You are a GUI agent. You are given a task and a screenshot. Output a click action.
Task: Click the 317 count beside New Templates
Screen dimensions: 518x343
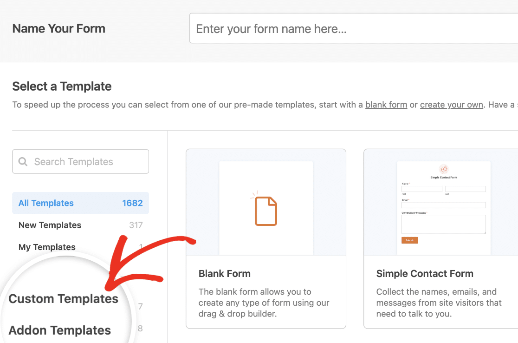(136, 225)
